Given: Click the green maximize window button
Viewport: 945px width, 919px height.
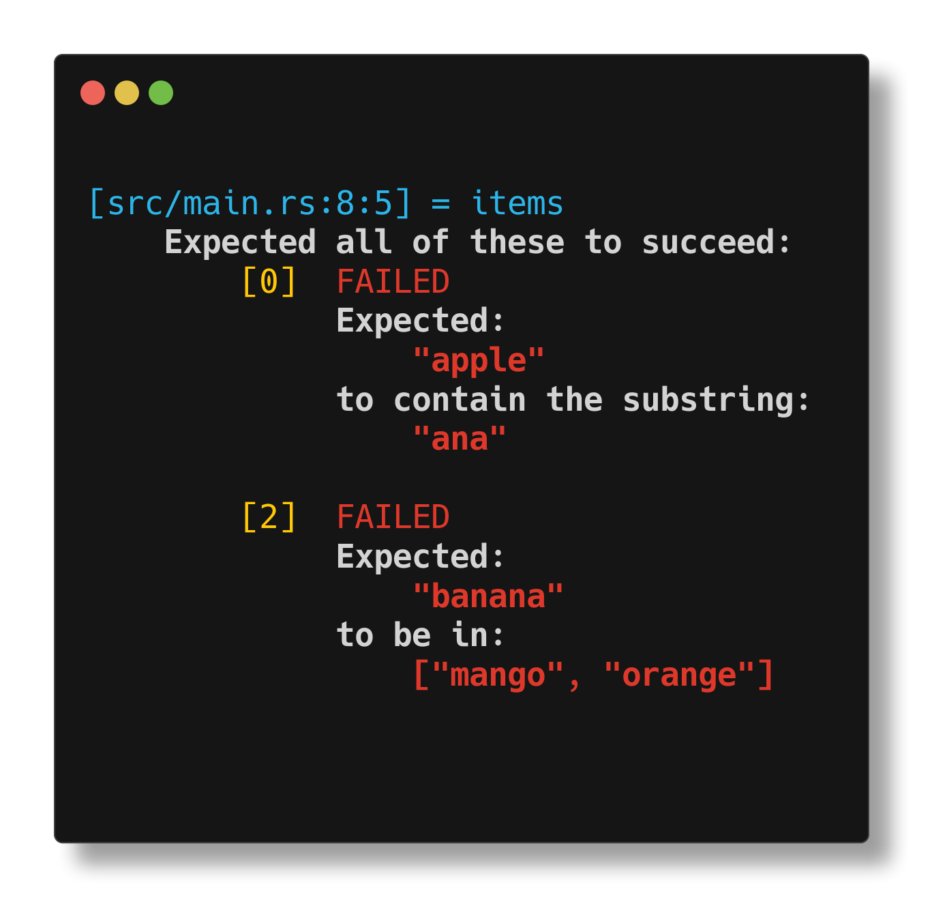Looking at the screenshot, I should point(161,93).
